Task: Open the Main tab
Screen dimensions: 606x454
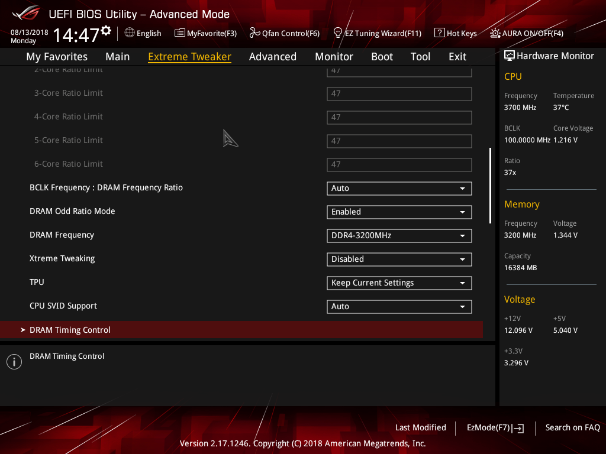Action: tap(118, 57)
